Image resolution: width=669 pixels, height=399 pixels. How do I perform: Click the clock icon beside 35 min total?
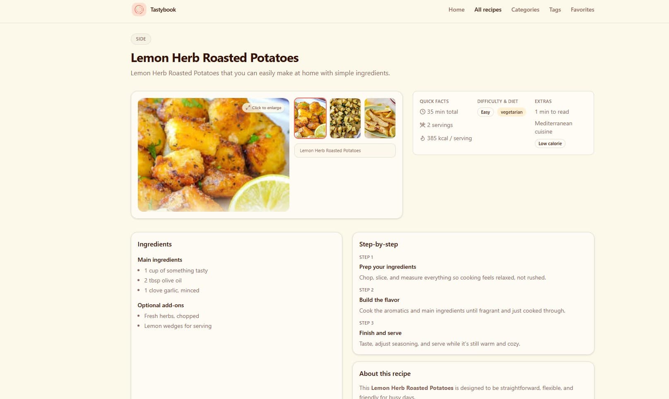tap(423, 112)
